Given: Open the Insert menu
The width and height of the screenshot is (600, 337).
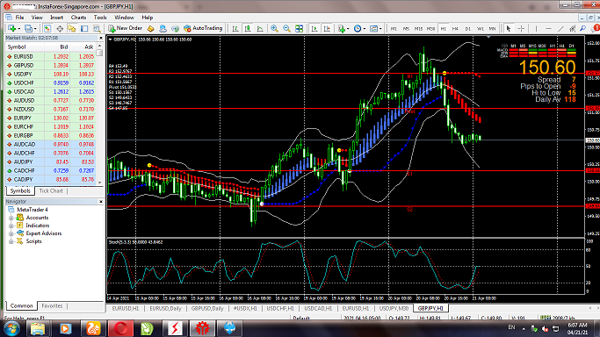Looking at the screenshot, I should tap(56, 18).
